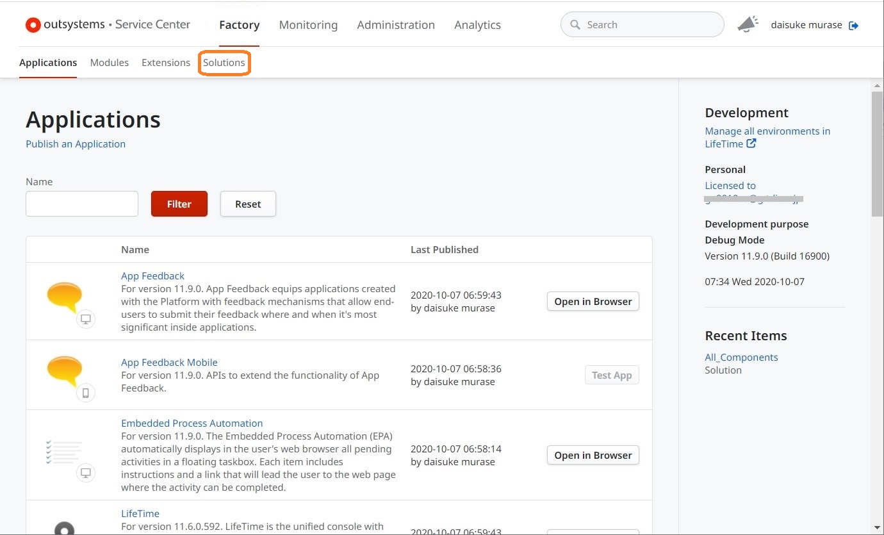Click the Publish an Application link

click(76, 144)
